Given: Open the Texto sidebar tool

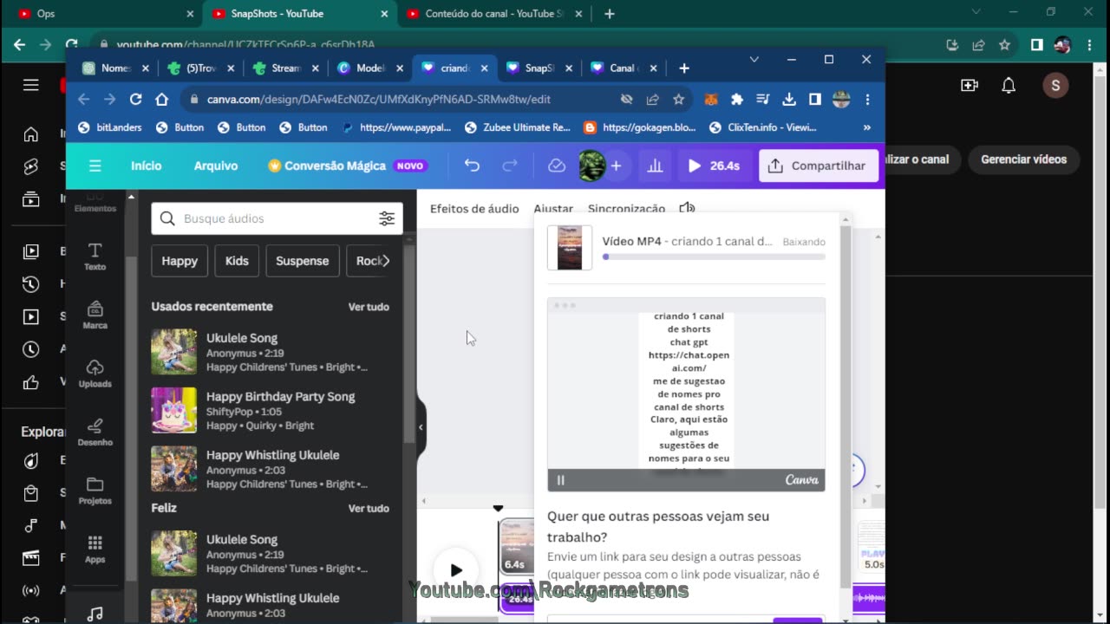Looking at the screenshot, I should pyautogui.click(x=95, y=257).
